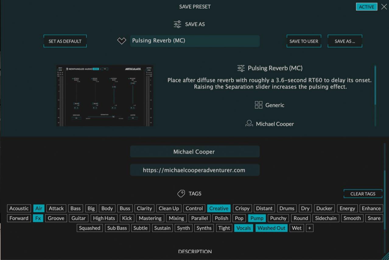389x260 pixels.
Task: Enable the Smooth tag
Action: (x=352, y=218)
